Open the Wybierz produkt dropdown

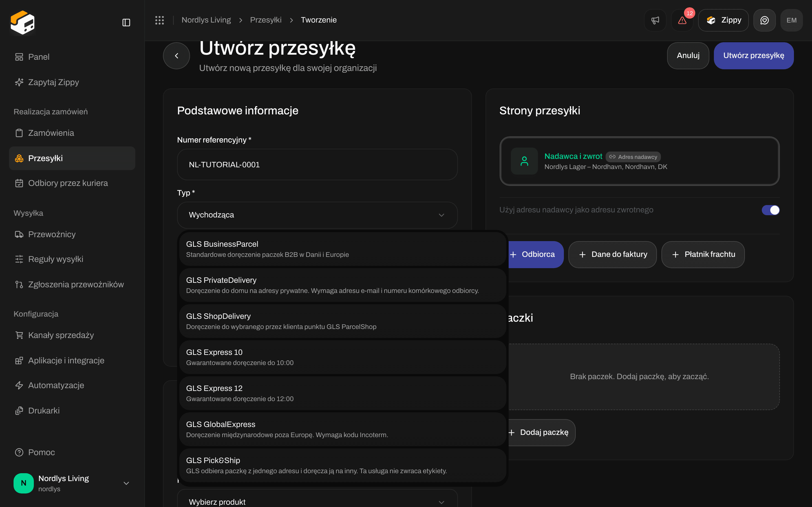317,502
